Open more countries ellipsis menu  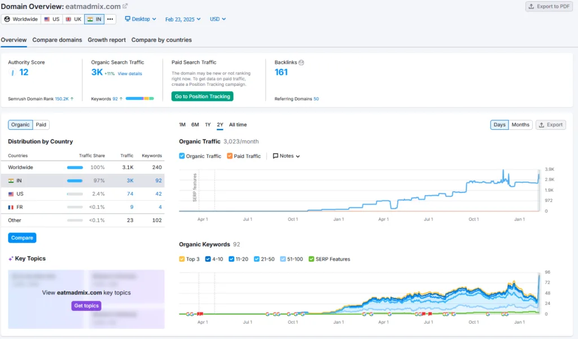click(x=110, y=19)
